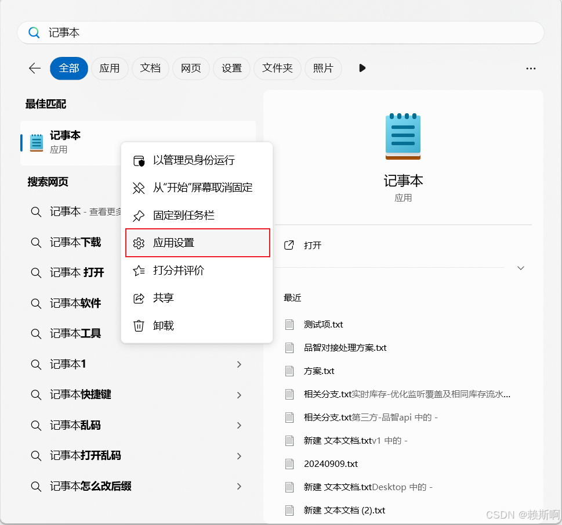Expand arrow for 记事本1 suggestion

(x=239, y=365)
